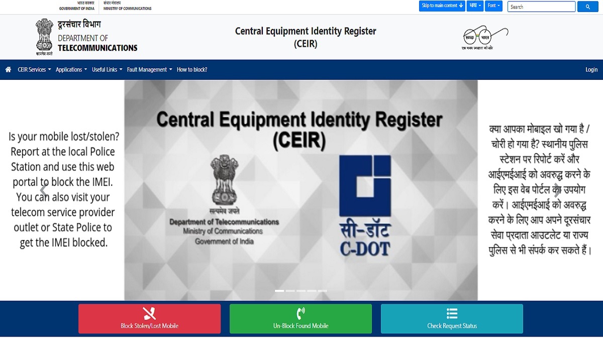This screenshot has width=603, height=339.
Task: Open the language selection dropdown
Action: point(475,6)
